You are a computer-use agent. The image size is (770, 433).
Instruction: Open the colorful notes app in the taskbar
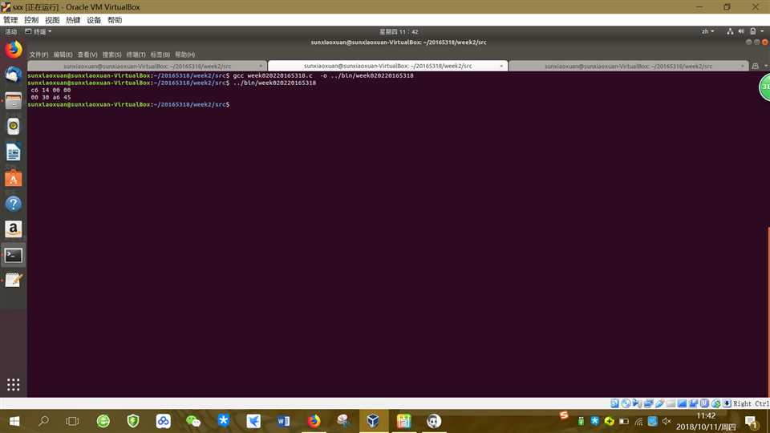pyautogui.click(x=403, y=421)
